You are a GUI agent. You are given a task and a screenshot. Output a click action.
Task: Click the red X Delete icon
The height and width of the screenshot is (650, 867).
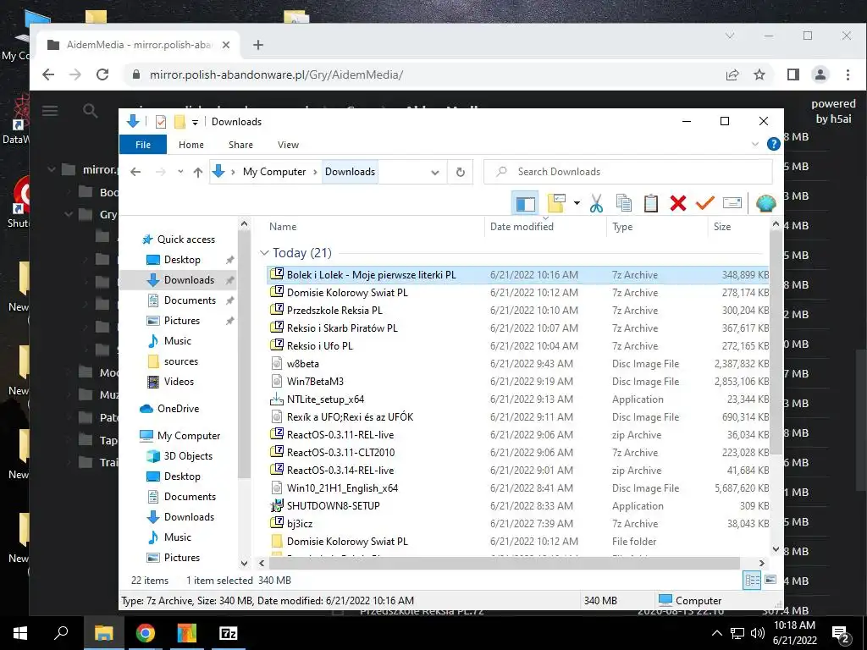click(x=678, y=203)
